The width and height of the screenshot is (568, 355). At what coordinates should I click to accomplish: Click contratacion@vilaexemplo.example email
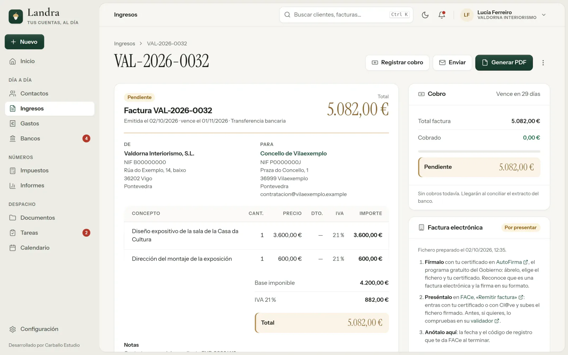click(x=303, y=194)
